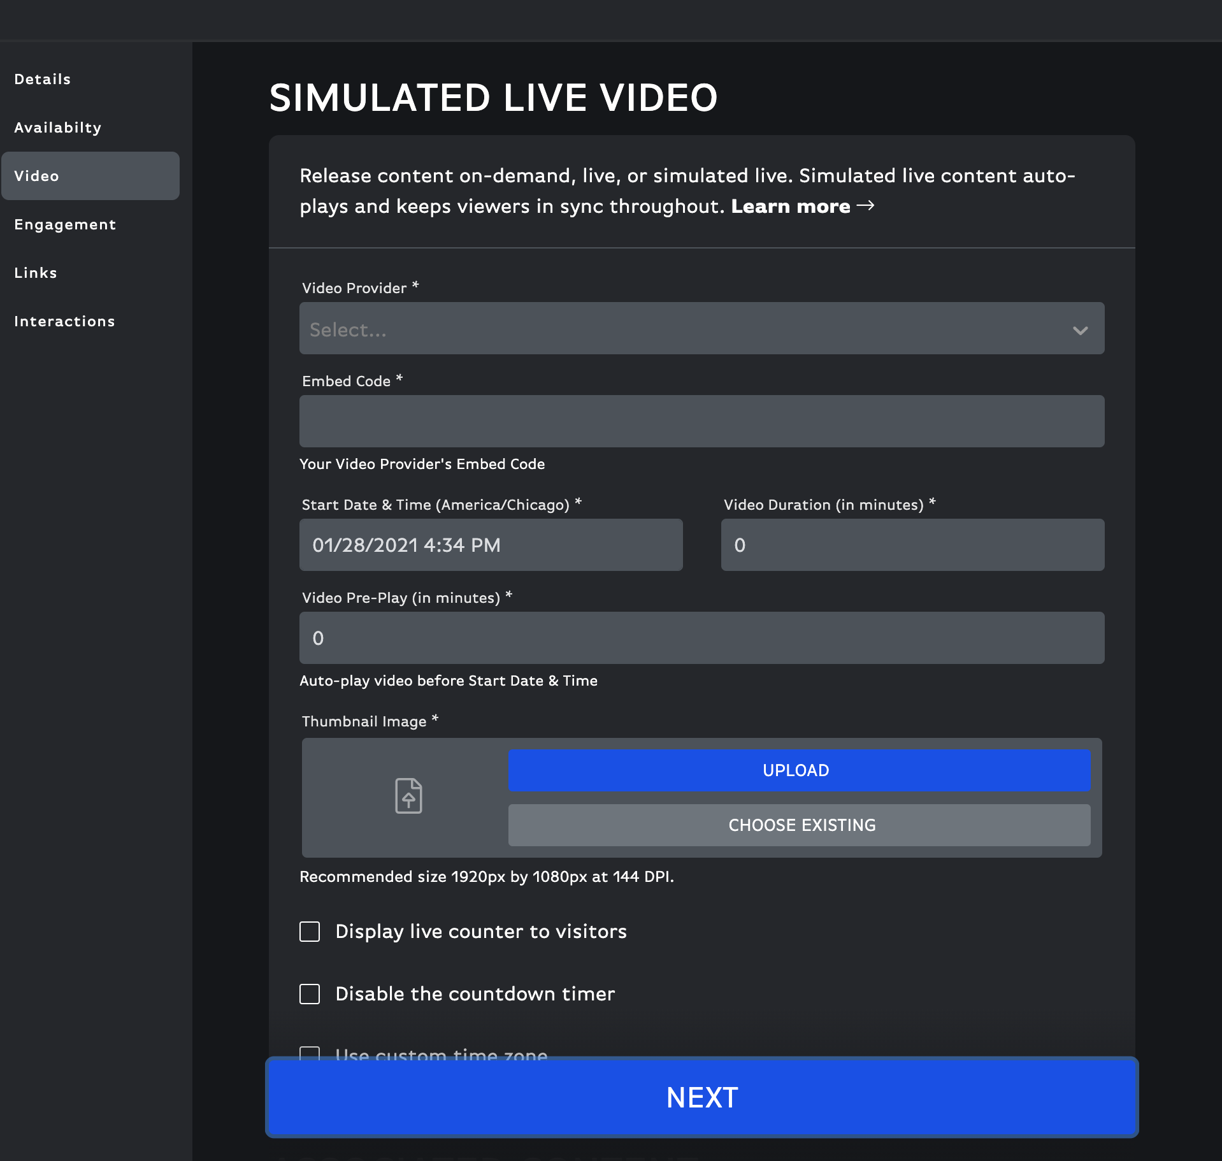Click the thumbnail file upload icon

click(x=408, y=796)
